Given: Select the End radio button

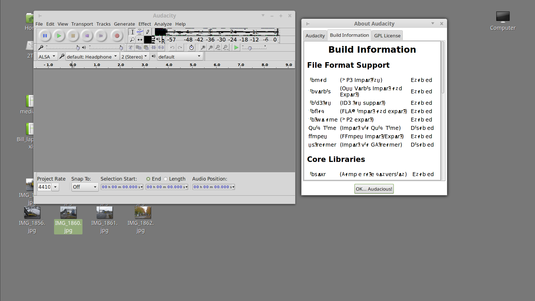Looking at the screenshot, I should point(148,179).
